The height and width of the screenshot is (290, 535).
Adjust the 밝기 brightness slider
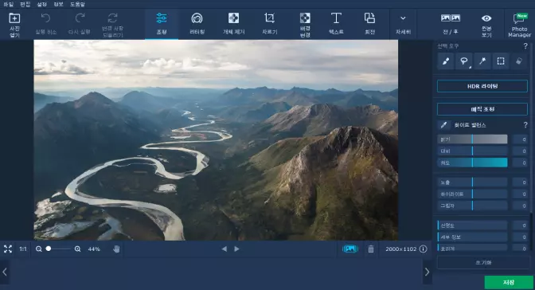[472, 139]
